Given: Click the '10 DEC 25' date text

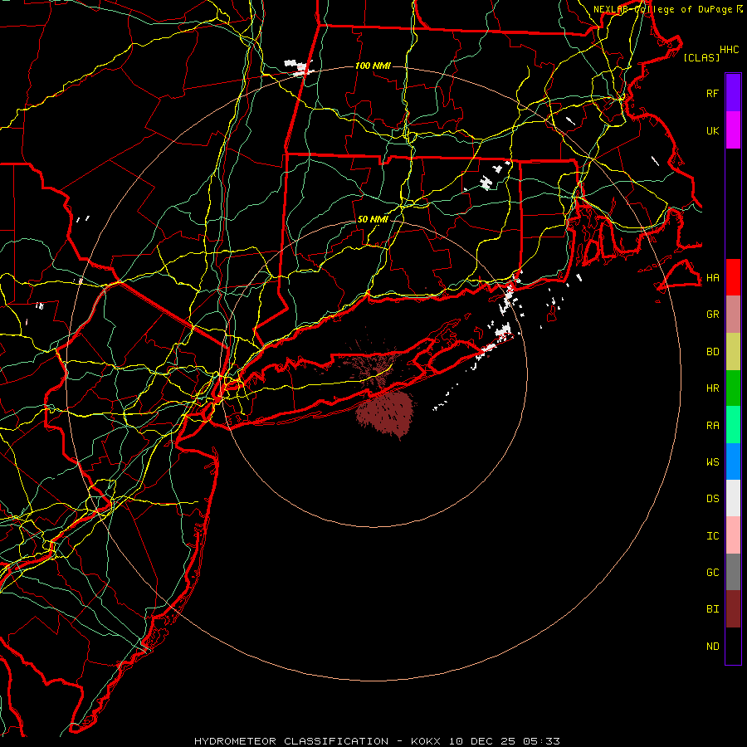Looking at the screenshot, I should point(483,741).
